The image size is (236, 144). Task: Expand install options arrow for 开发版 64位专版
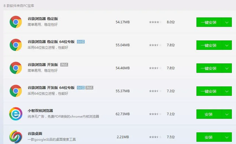[x=227, y=91]
